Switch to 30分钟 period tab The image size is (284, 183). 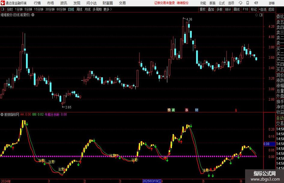click(x=50, y=9)
